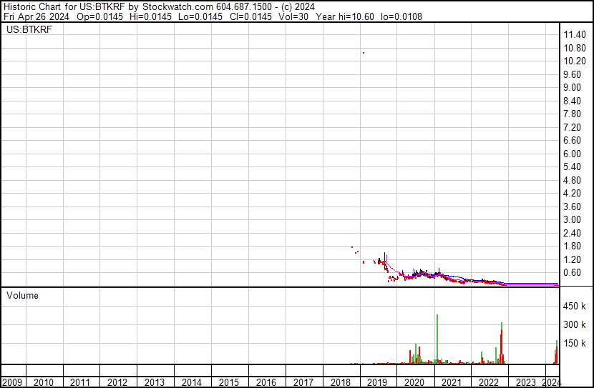Click the 1.80 price axis value
Viewport: 594px width, 388px height.
point(572,247)
